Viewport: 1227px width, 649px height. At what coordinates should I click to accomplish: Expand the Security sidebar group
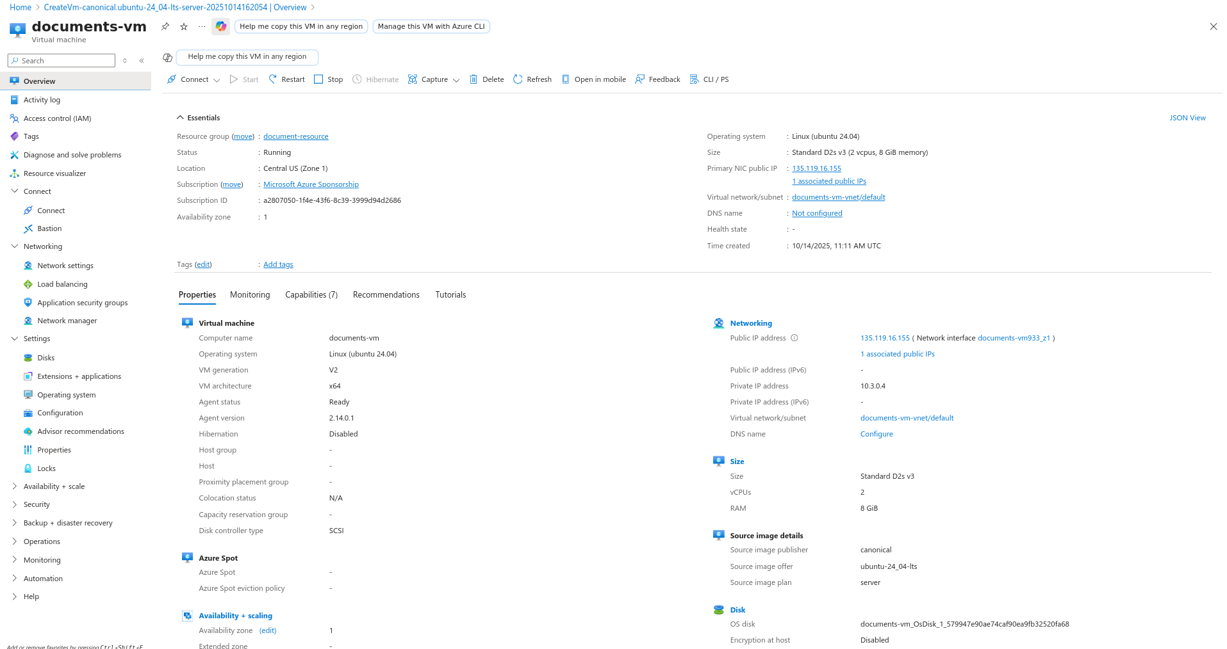tap(15, 504)
